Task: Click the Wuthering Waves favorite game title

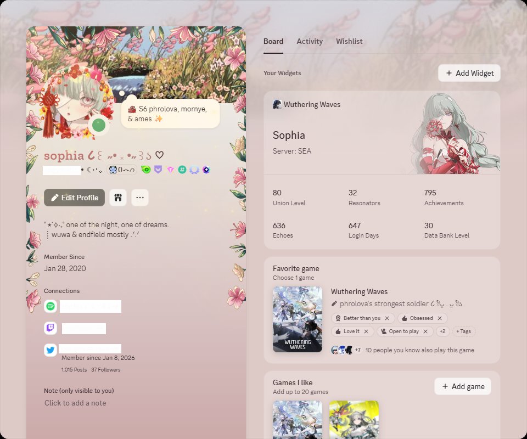Action: click(359, 291)
